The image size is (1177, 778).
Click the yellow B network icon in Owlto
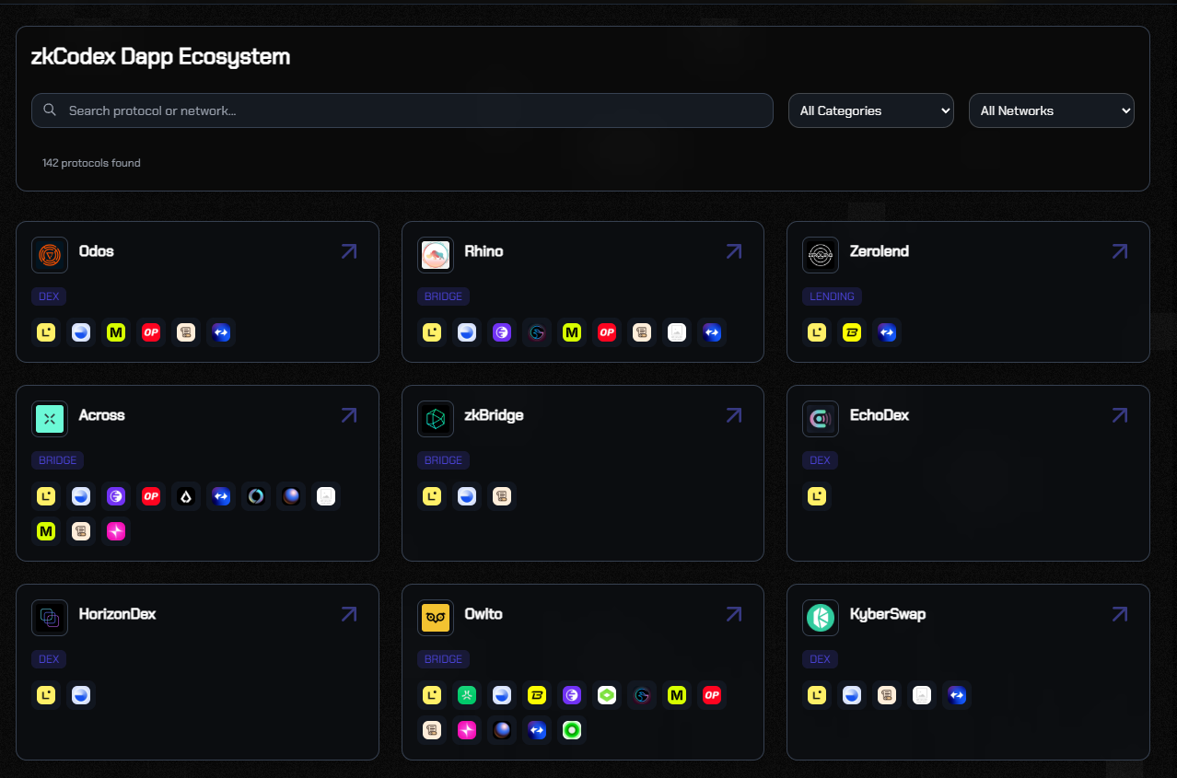(x=537, y=695)
